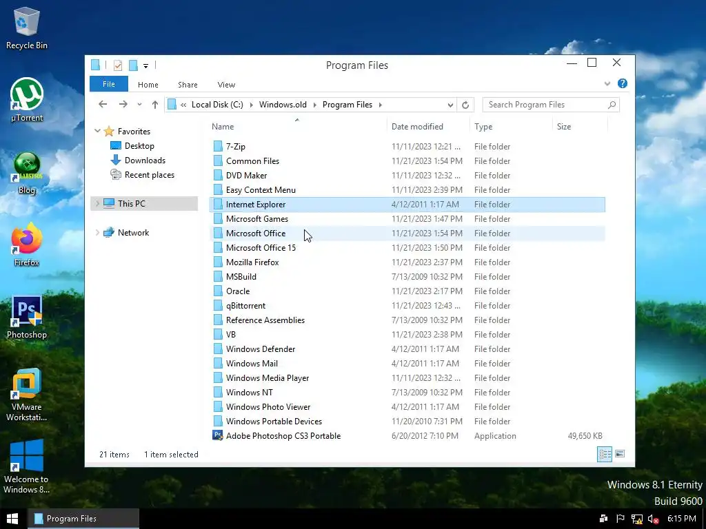Open the Customize Quick Access Toolbar dropdown
Screen dimensions: 706x529
pos(146,66)
